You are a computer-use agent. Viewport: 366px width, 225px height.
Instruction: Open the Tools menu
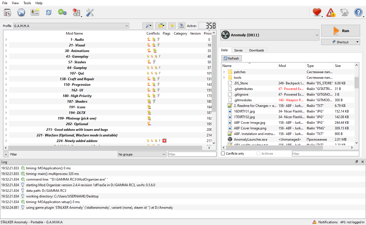point(27,3)
